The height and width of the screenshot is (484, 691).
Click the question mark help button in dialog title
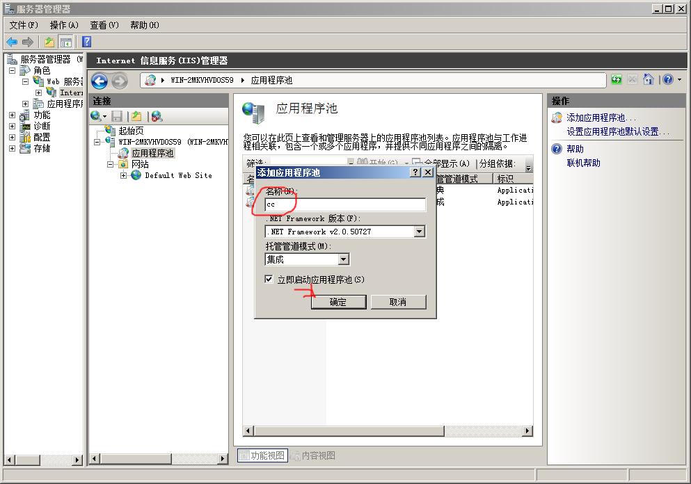(415, 172)
